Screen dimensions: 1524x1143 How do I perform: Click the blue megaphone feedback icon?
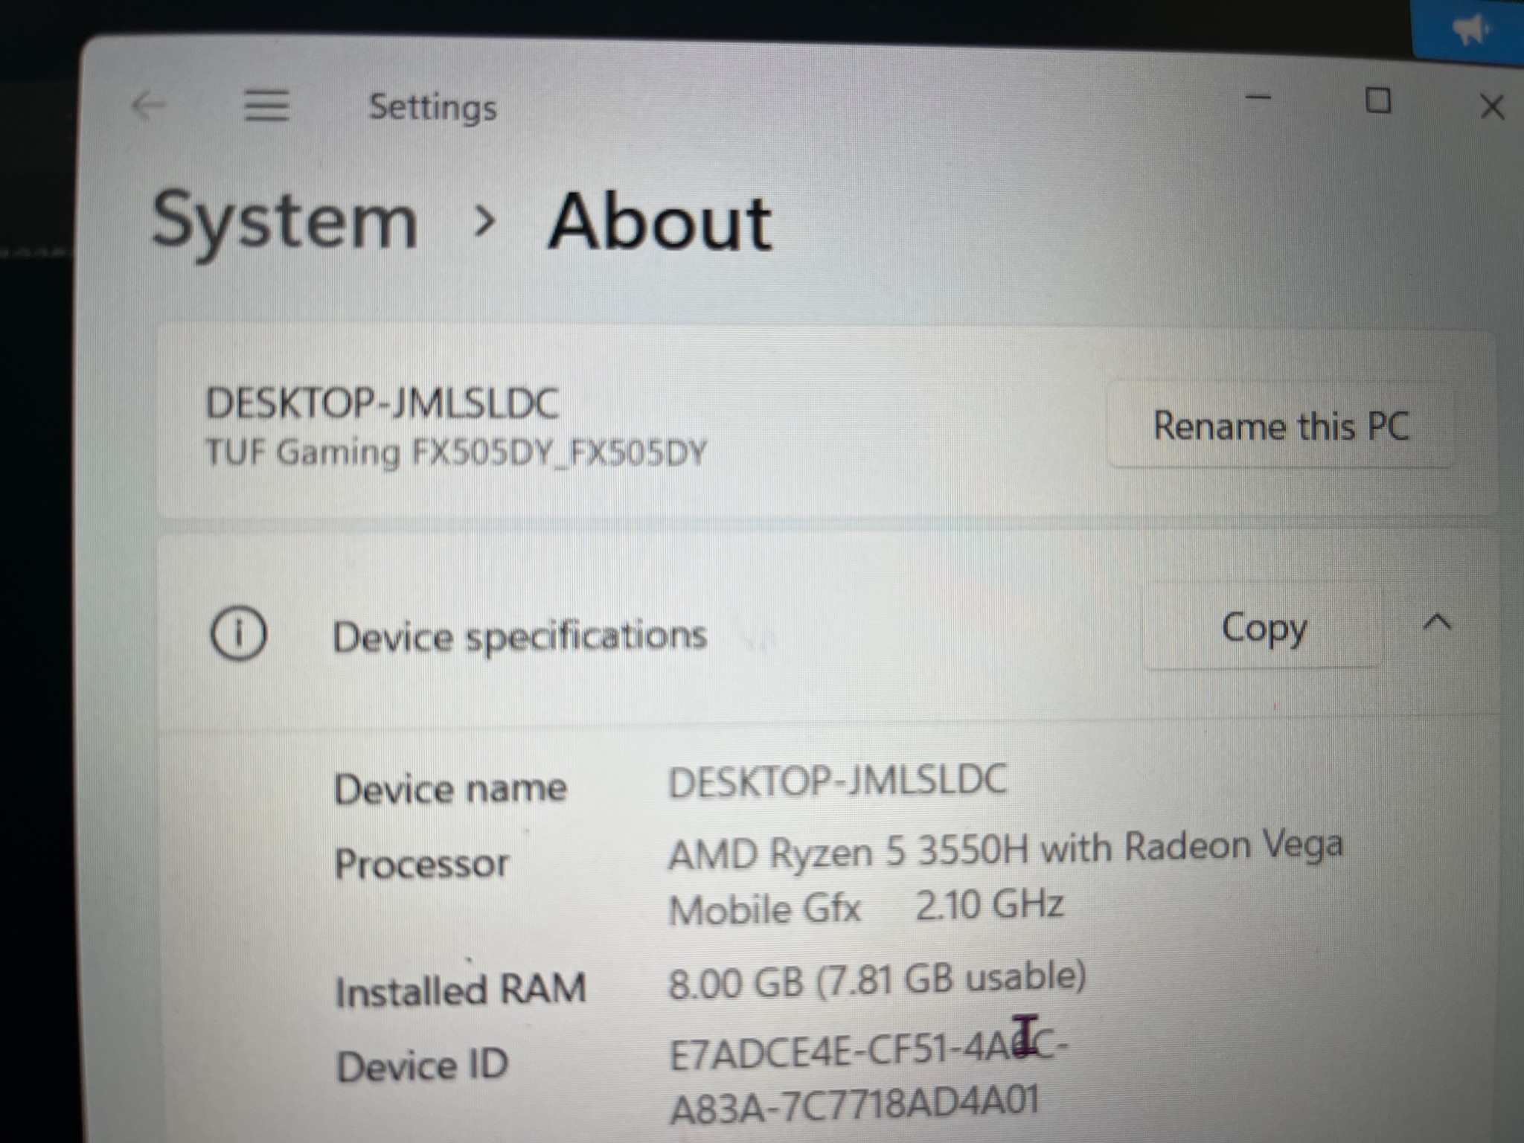[1472, 31]
